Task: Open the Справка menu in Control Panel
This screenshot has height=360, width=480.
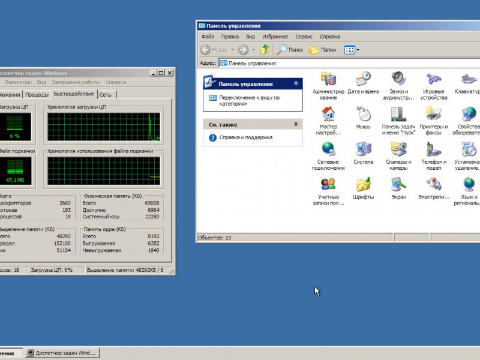Action: coord(329,37)
